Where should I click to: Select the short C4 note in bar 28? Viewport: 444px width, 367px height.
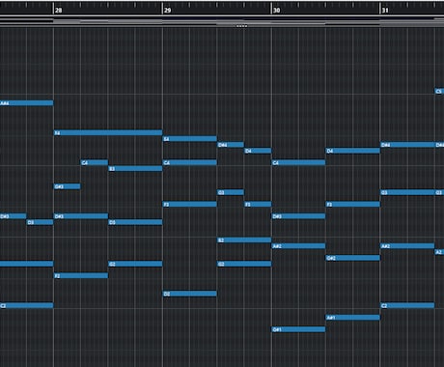(95, 162)
